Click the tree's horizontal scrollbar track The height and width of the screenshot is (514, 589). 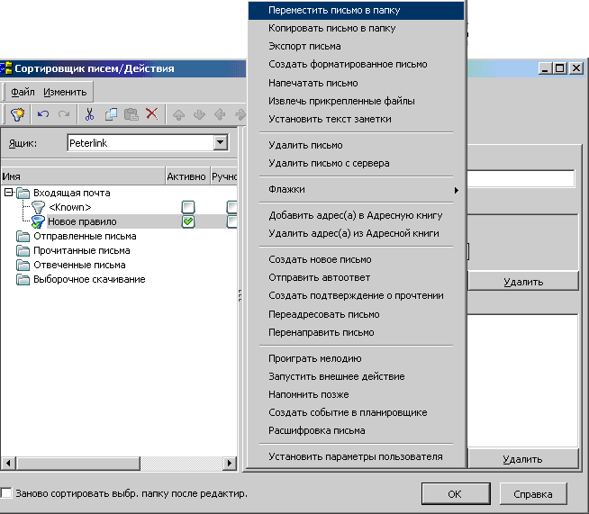coord(117,464)
